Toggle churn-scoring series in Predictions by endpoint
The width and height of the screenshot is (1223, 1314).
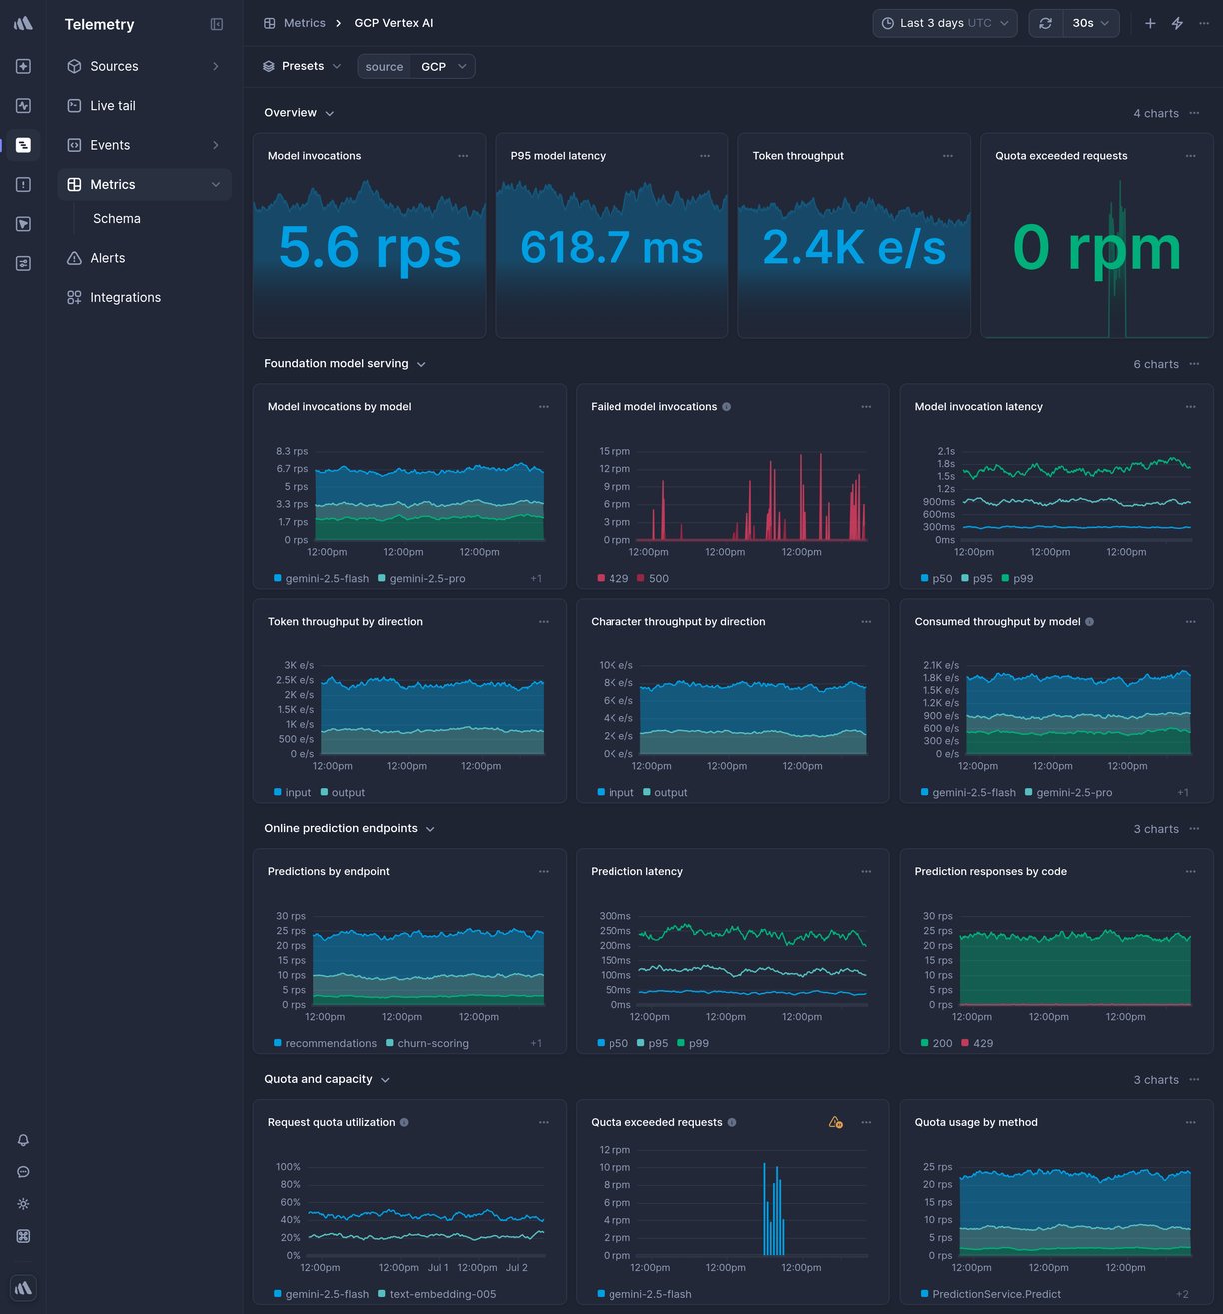[427, 1044]
